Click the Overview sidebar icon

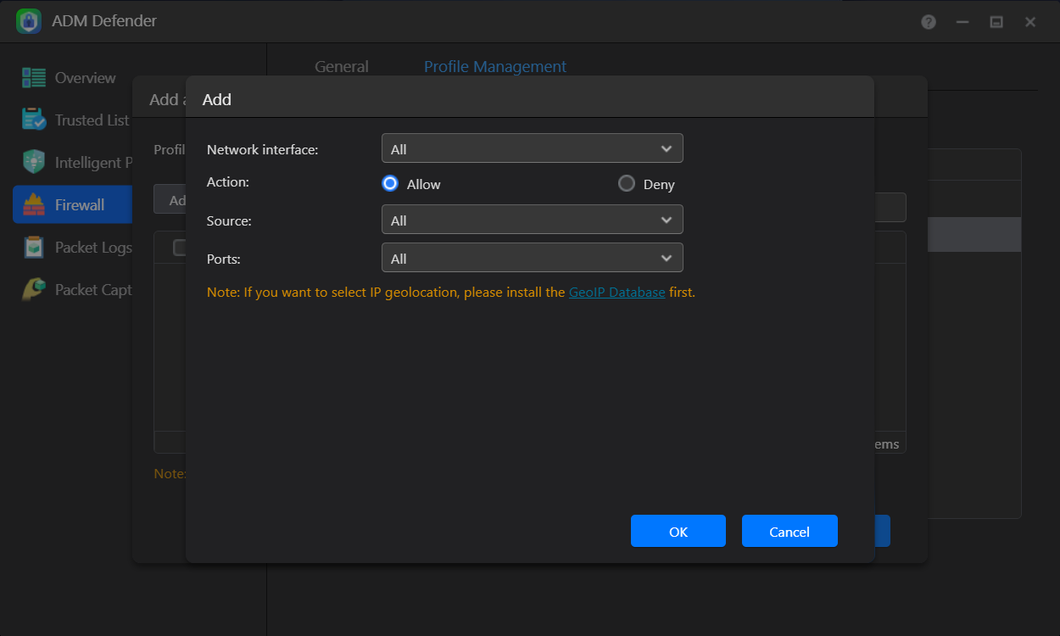(x=34, y=78)
